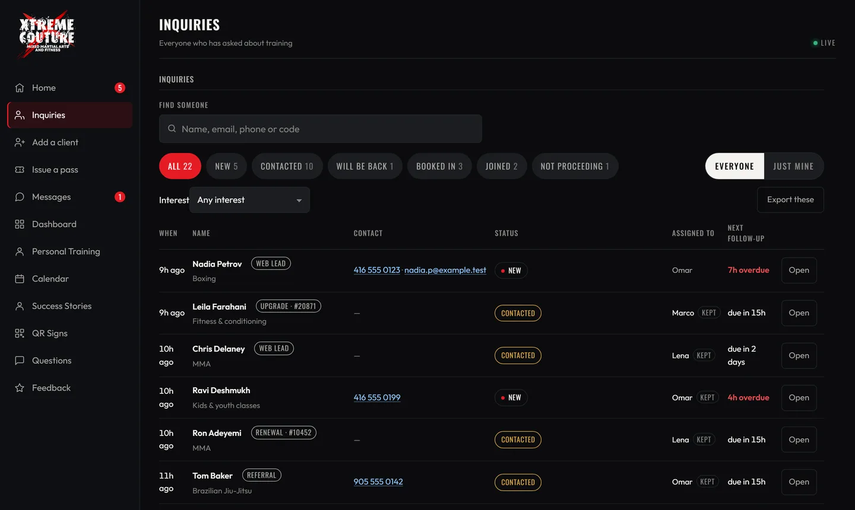Image resolution: width=855 pixels, height=510 pixels.
Task: Click the red 1 badge on Messages
Action: [x=120, y=197]
